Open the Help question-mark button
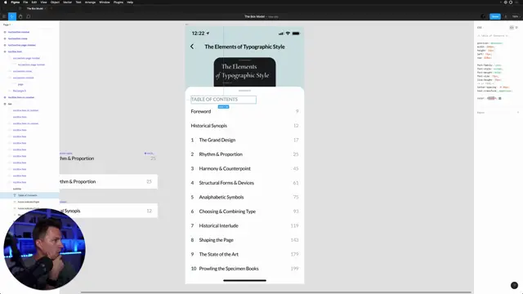 pyautogui.click(x=514, y=285)
